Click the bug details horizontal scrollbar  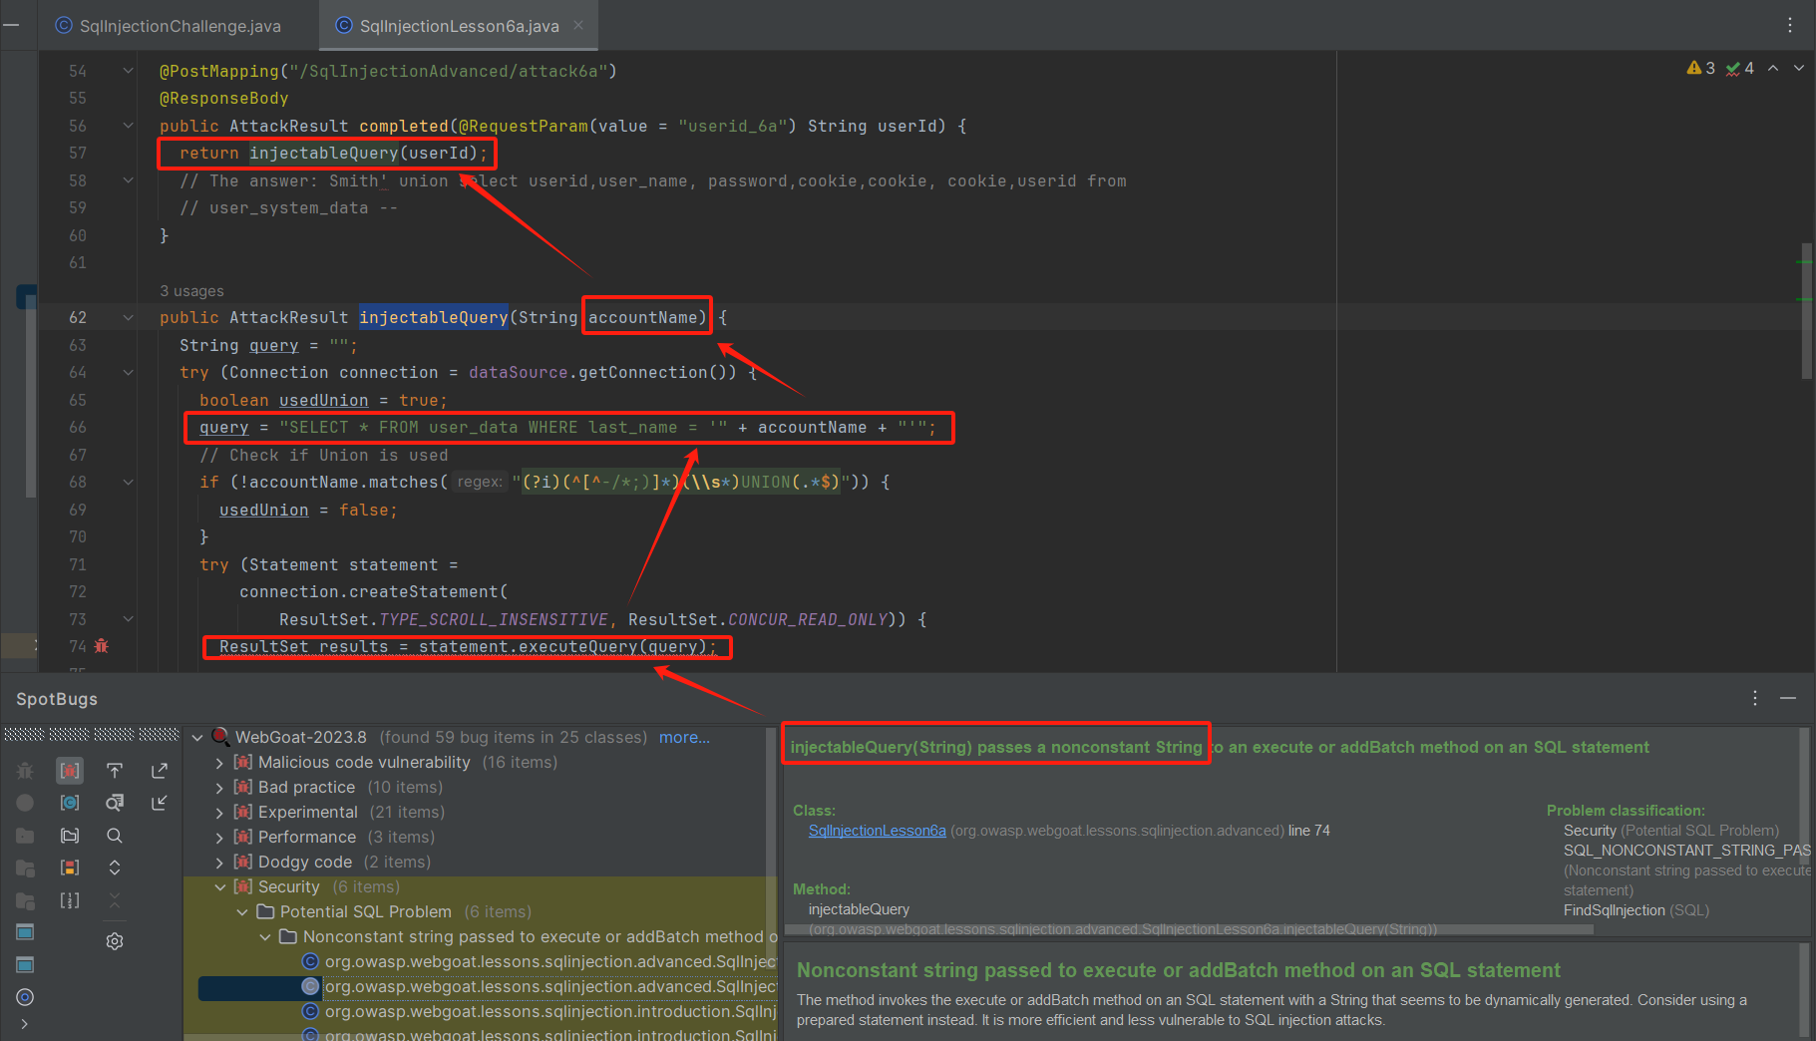tap(1189, 929)
